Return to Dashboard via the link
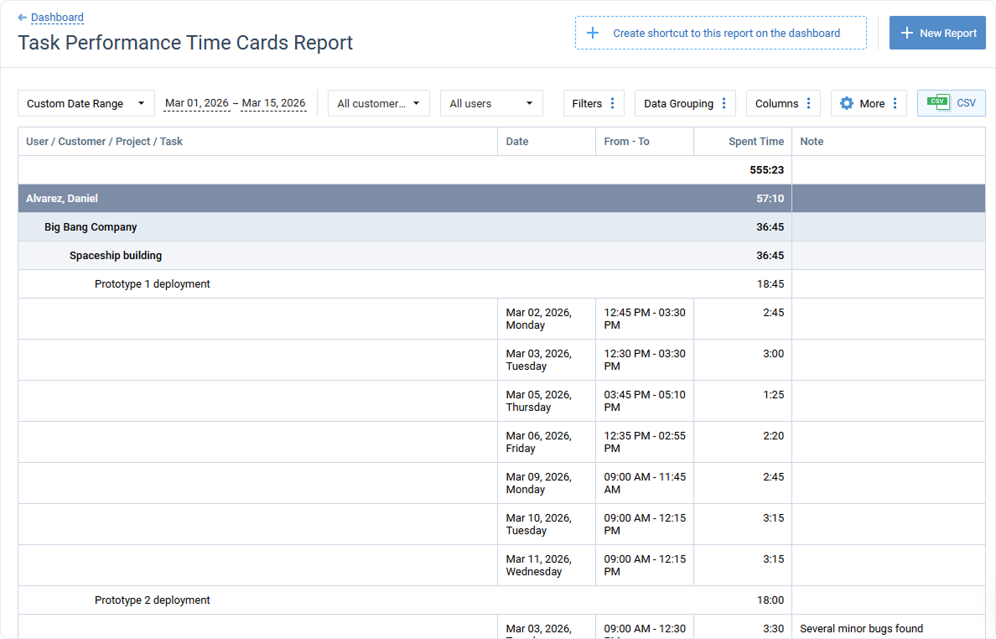 57,17
